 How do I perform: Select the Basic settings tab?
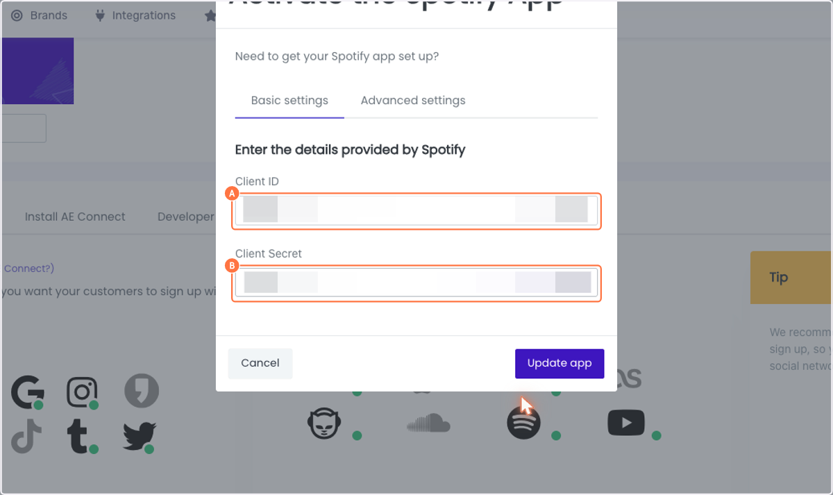click(289, 101)
